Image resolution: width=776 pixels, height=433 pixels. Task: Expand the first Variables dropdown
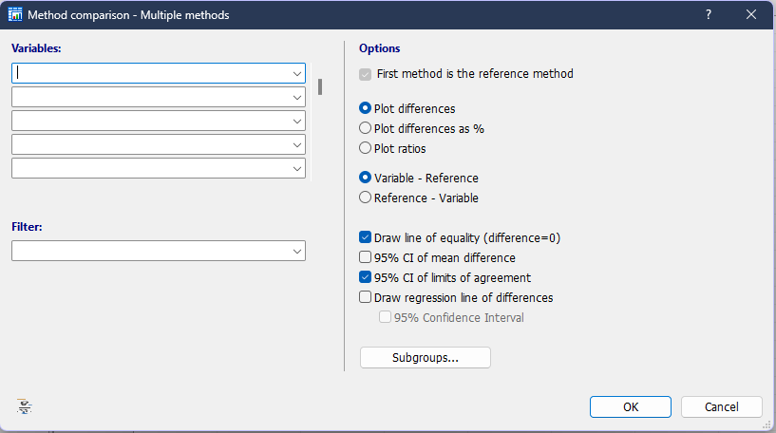click(x=297, y=73)
